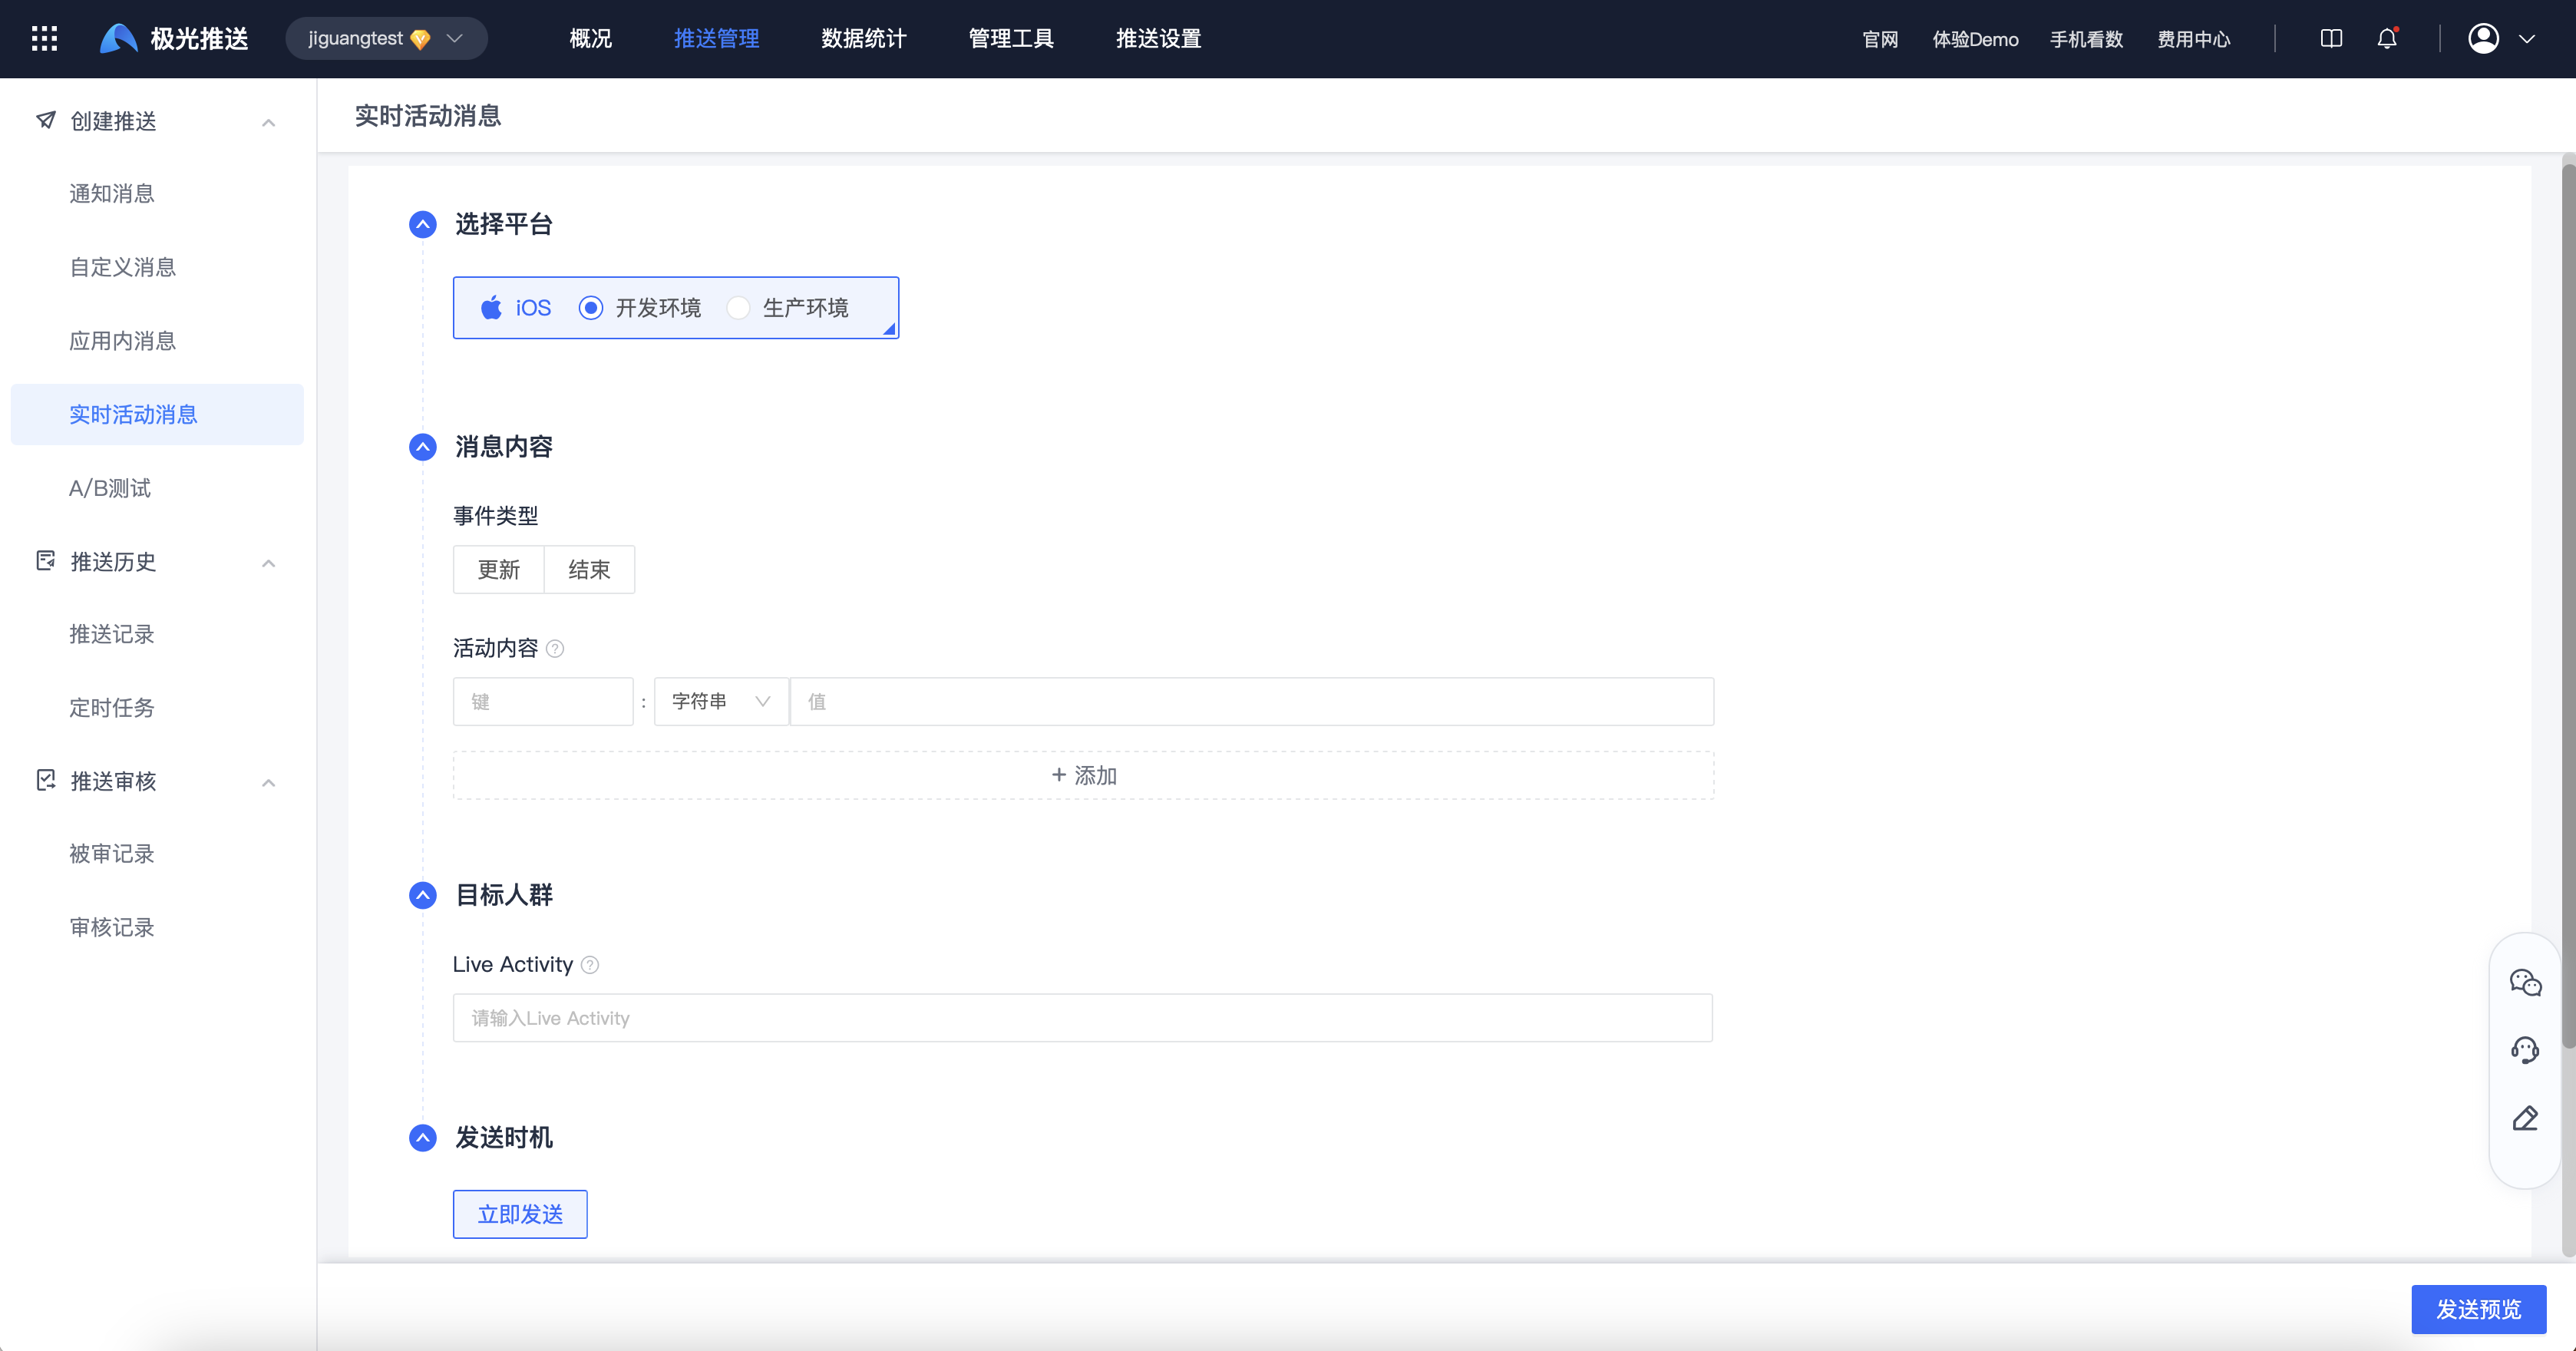
Task: Collapse the 发送时机 section
Action: 423,1138
